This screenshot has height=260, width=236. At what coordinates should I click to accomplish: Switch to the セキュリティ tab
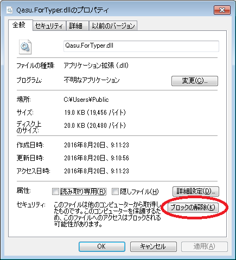pos(49,26)
